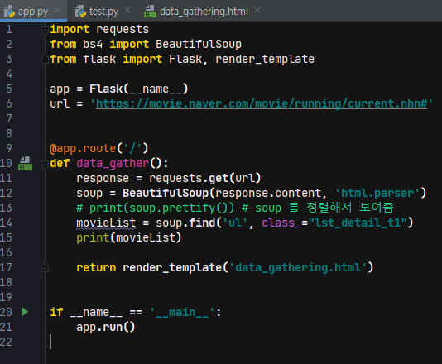
Task: Click 'Flask(__name__)' on line 5
Action: click(139, 89)
